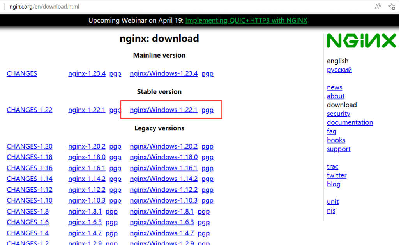Screen dimensions: 399x245
Task: Open Implementing QUIC+HTTP3 with NGINX webinar link
Action: (246, 20)
